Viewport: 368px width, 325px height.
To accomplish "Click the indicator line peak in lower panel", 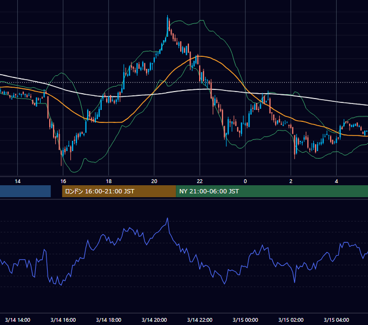I will tap(167, 218).
